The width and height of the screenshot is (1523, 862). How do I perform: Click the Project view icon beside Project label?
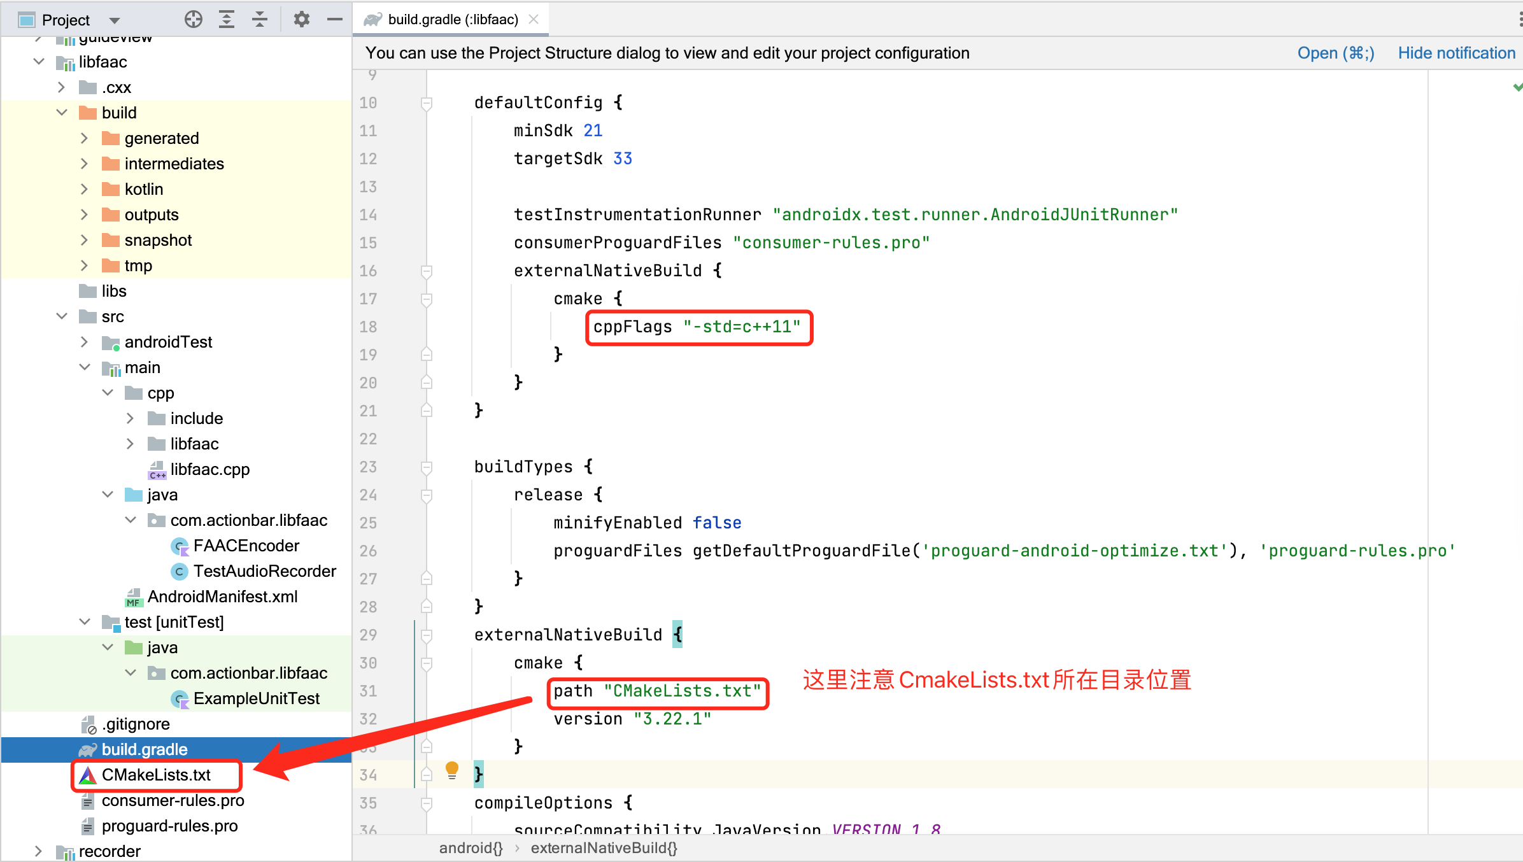pyautogui.click(x=26, y=19)
